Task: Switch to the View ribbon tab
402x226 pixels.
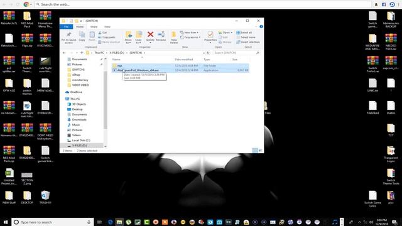Action: [x=107, y=26]
